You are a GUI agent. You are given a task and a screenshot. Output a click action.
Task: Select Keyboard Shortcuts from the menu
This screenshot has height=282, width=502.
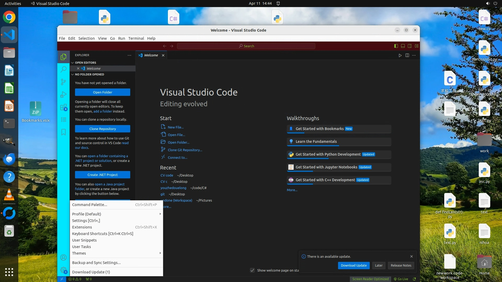click(x=102, y=234)
